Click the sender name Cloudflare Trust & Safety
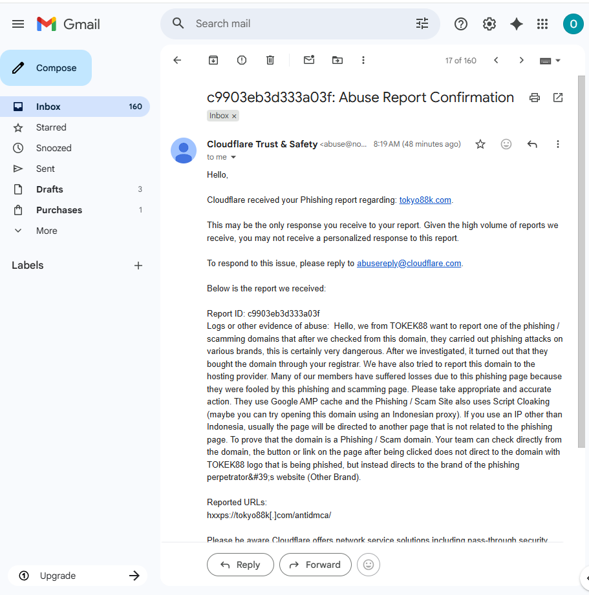Screen dimensions: 589x595 262,144
